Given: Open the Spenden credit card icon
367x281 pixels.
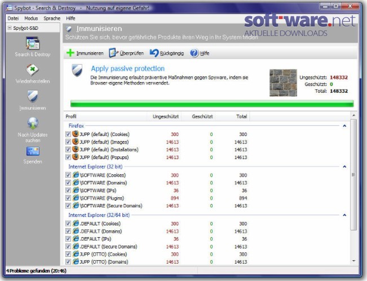Looking at the screenshot, I should 33,151.
